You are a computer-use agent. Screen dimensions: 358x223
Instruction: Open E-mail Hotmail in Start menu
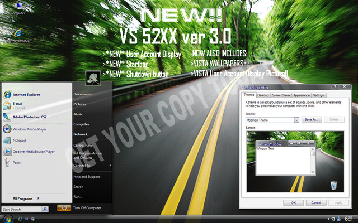click(x=14, y=105)
